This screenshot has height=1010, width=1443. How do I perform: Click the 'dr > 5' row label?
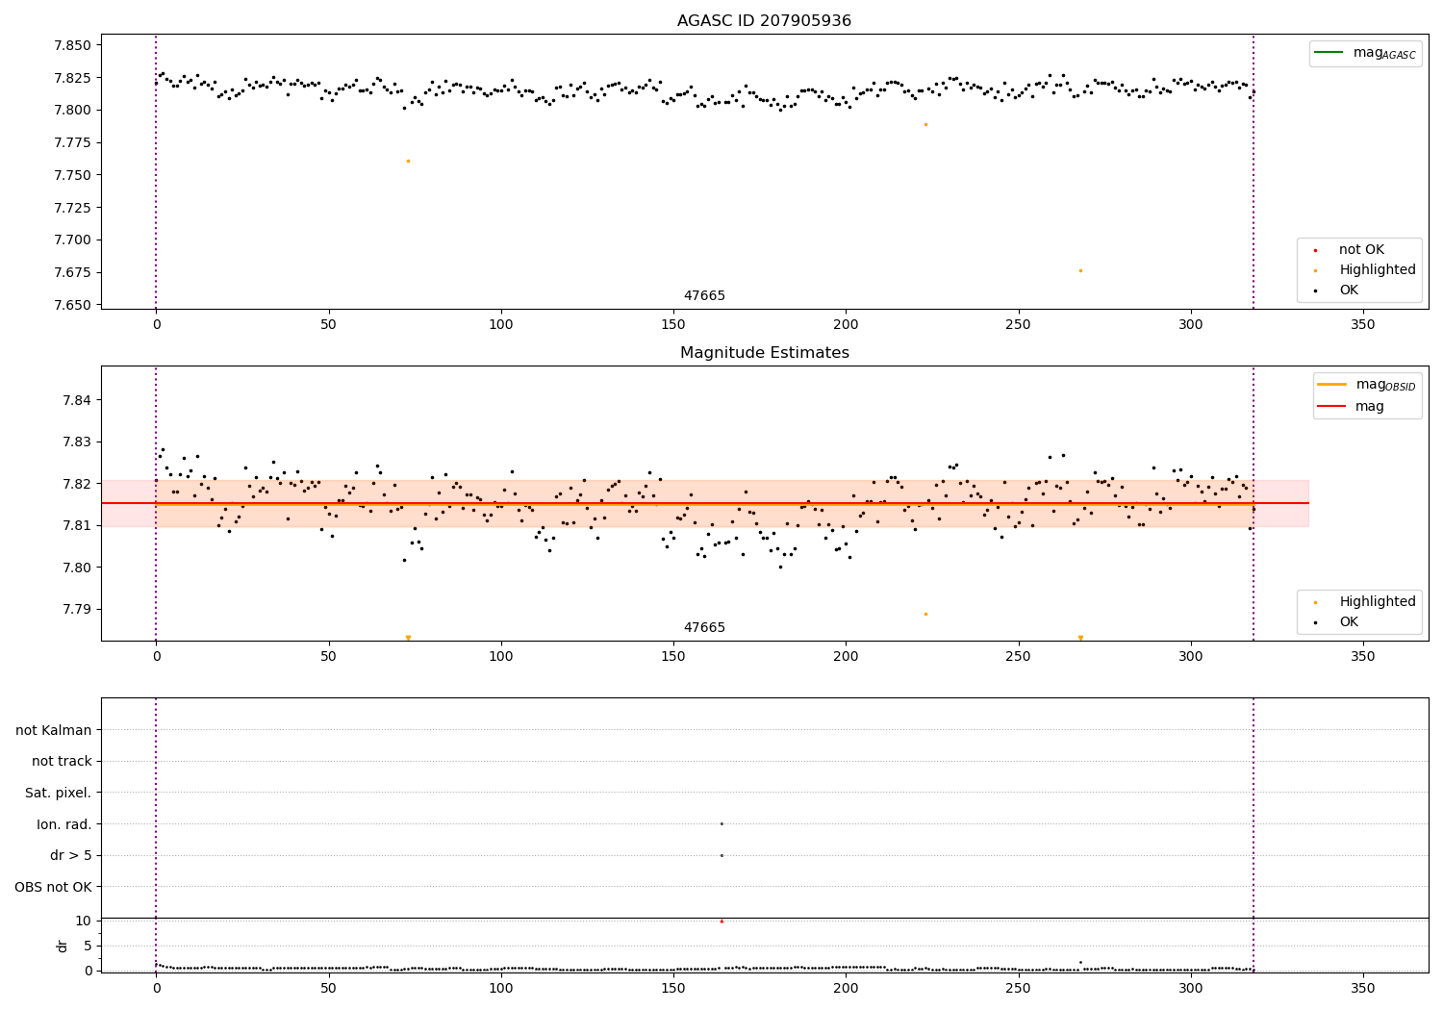[x=71, y=856]
